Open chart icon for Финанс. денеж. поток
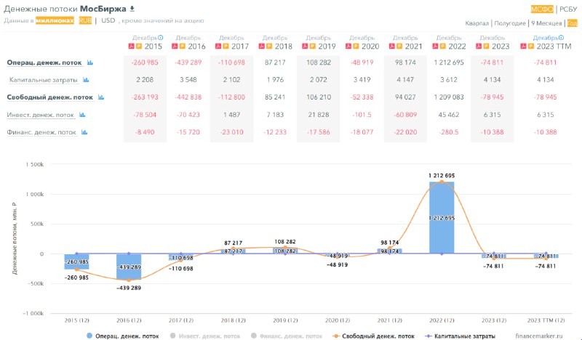 tap(84, 132)
